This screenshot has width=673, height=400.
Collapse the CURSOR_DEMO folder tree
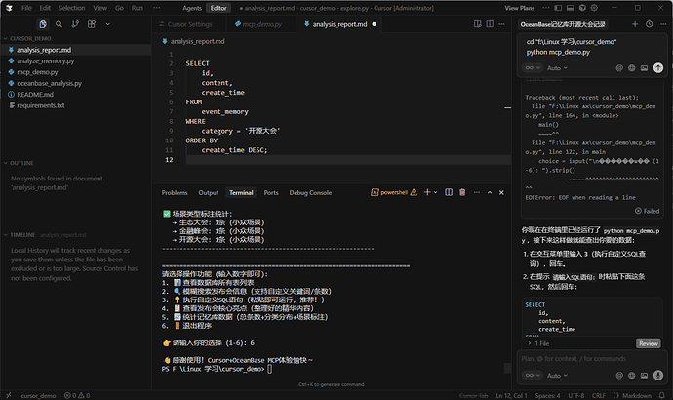tap(29, 38)
